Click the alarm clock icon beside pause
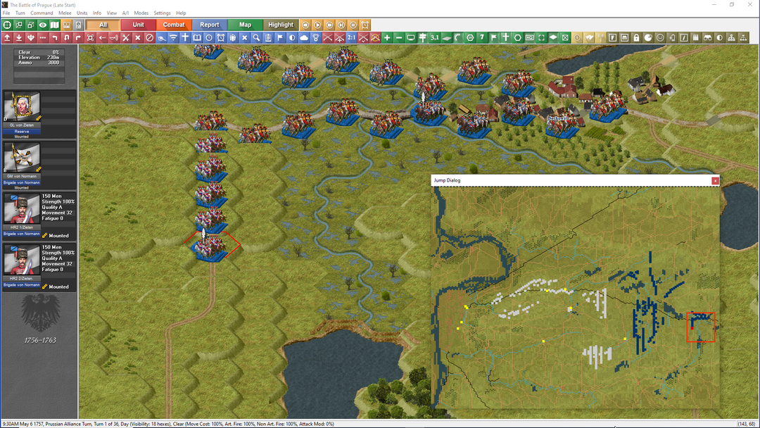 [x=365, y=25]
